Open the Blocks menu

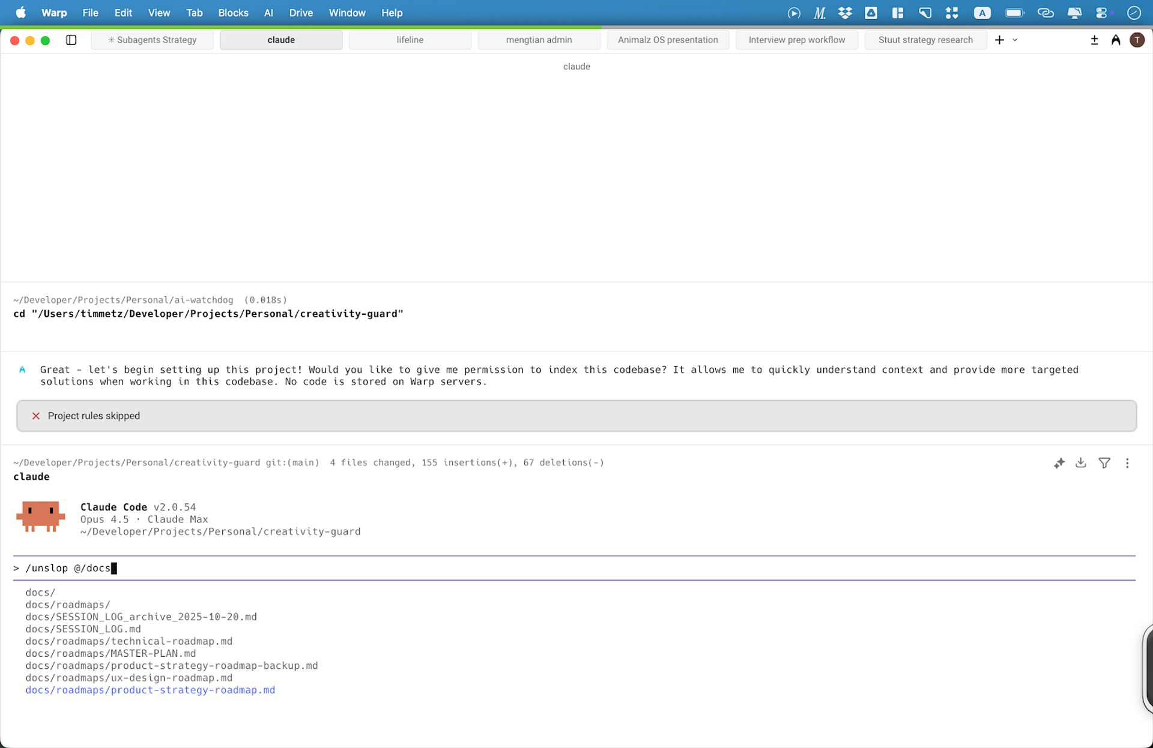pyautogui.click(x=233, y=13)
